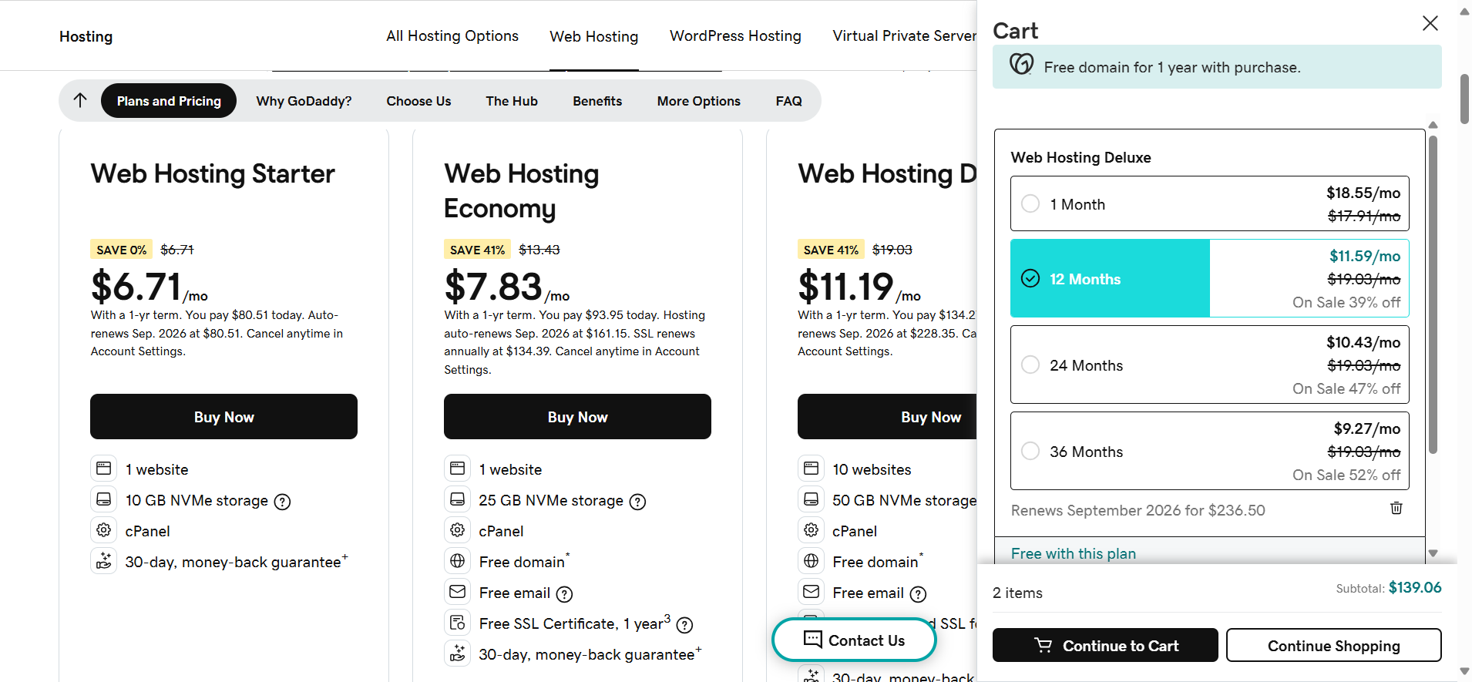Show Free email help tooltip in Economy
This screenshot has height=682, width=1472.
click(564, 594)
